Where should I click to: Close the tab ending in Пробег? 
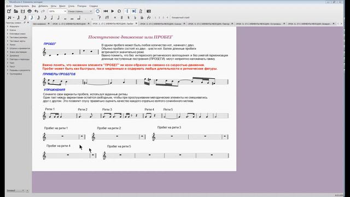pos(136,24)
